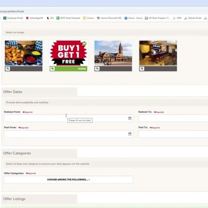
Task: Open the EGI bookmark
Action: click(x=50, y=18)
